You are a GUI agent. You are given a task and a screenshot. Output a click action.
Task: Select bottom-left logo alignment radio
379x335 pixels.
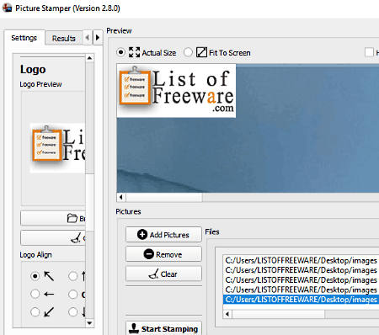tap(35, 312)
